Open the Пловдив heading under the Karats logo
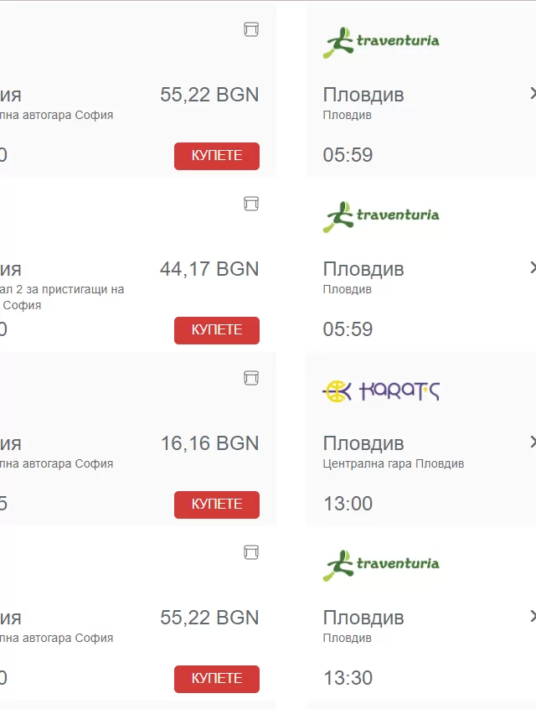 (363, 443)
